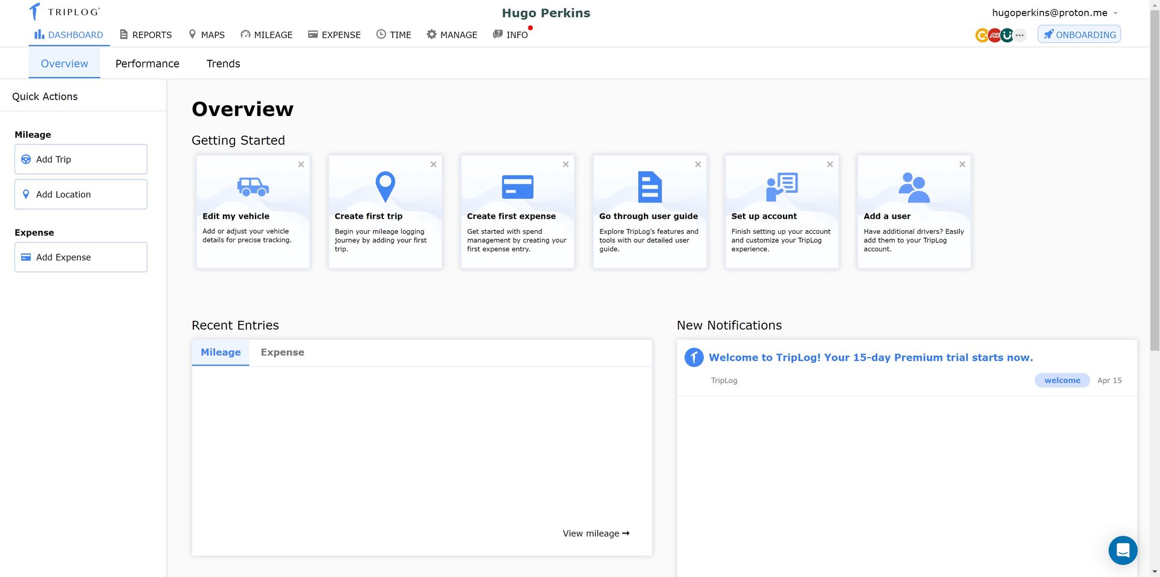The width and height of the screenshot is (1160, 577).
Task: Open the Go through user guide title
Action: click(x=648, y=216)
